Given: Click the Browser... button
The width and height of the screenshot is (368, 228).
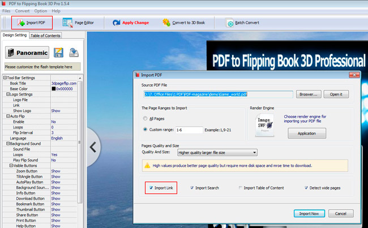Looking at the screenshot, I should (x=309, y=94).
